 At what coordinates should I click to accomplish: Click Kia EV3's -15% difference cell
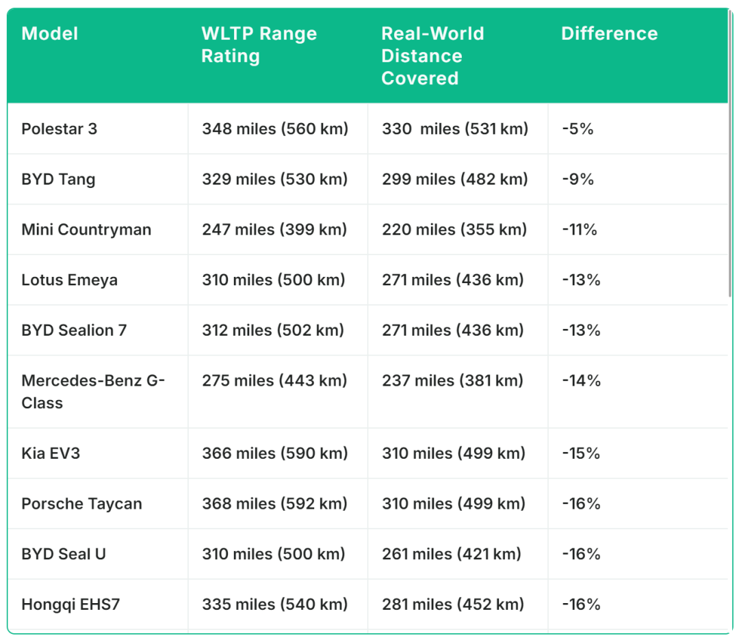[581, 453]
